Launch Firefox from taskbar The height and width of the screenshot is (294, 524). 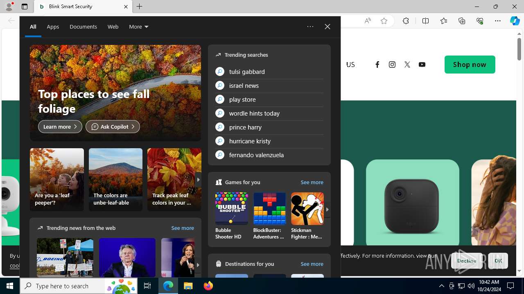(208, 286)
